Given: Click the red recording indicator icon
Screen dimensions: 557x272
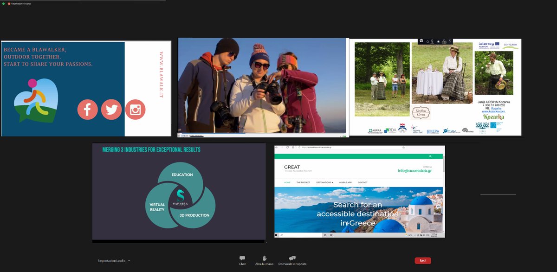Looking at the screenshot, I should tap(9, 3).
